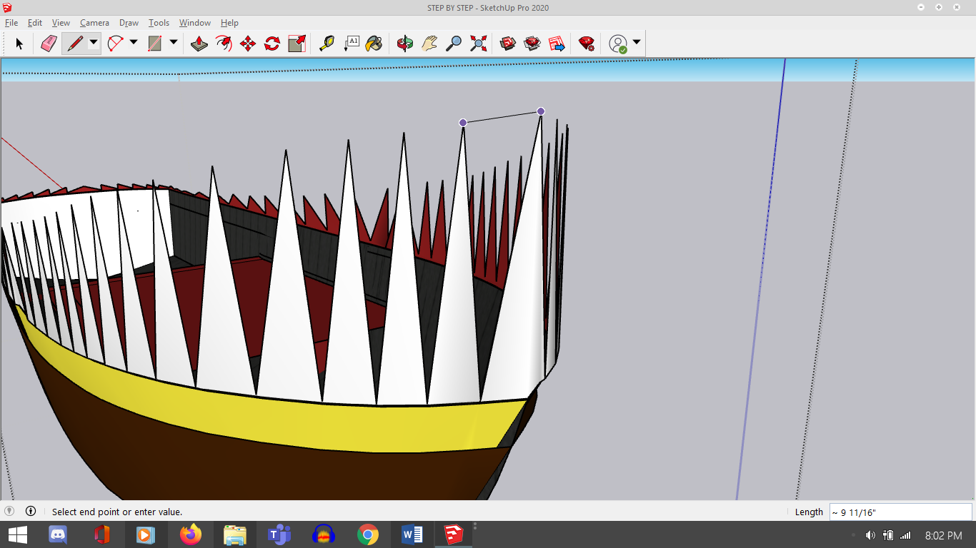Choose the Text label tool
Screen dimensions: 976x548
(x=351, y=44)
